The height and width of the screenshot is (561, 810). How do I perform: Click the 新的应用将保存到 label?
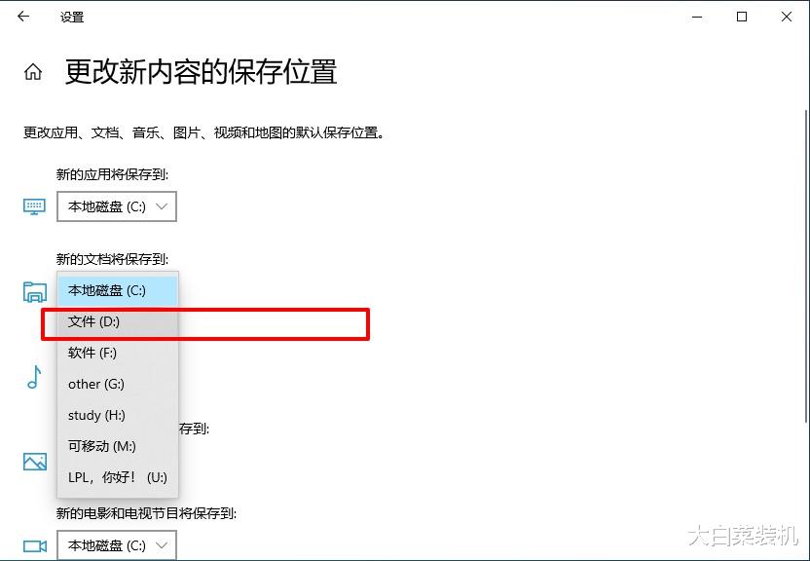tap(112, 174)
